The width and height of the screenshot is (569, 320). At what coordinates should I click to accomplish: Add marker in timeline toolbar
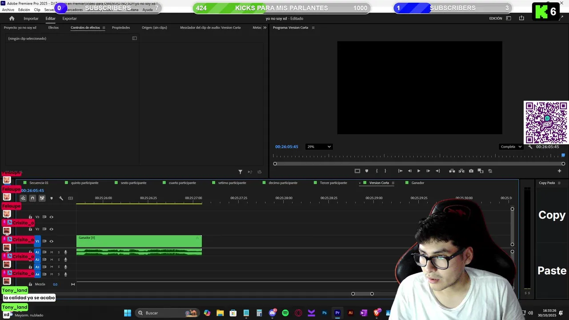coord(52,198)
